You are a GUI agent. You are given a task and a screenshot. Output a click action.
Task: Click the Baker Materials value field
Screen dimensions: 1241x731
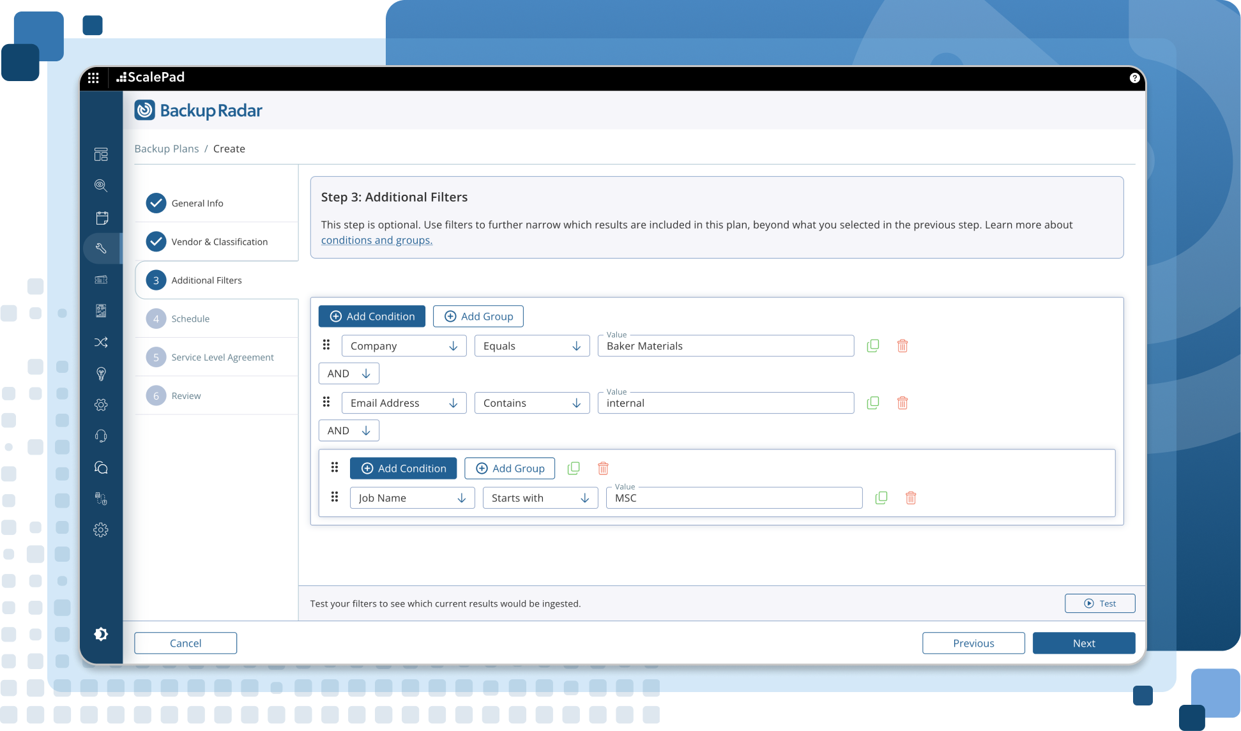[725, 346]
